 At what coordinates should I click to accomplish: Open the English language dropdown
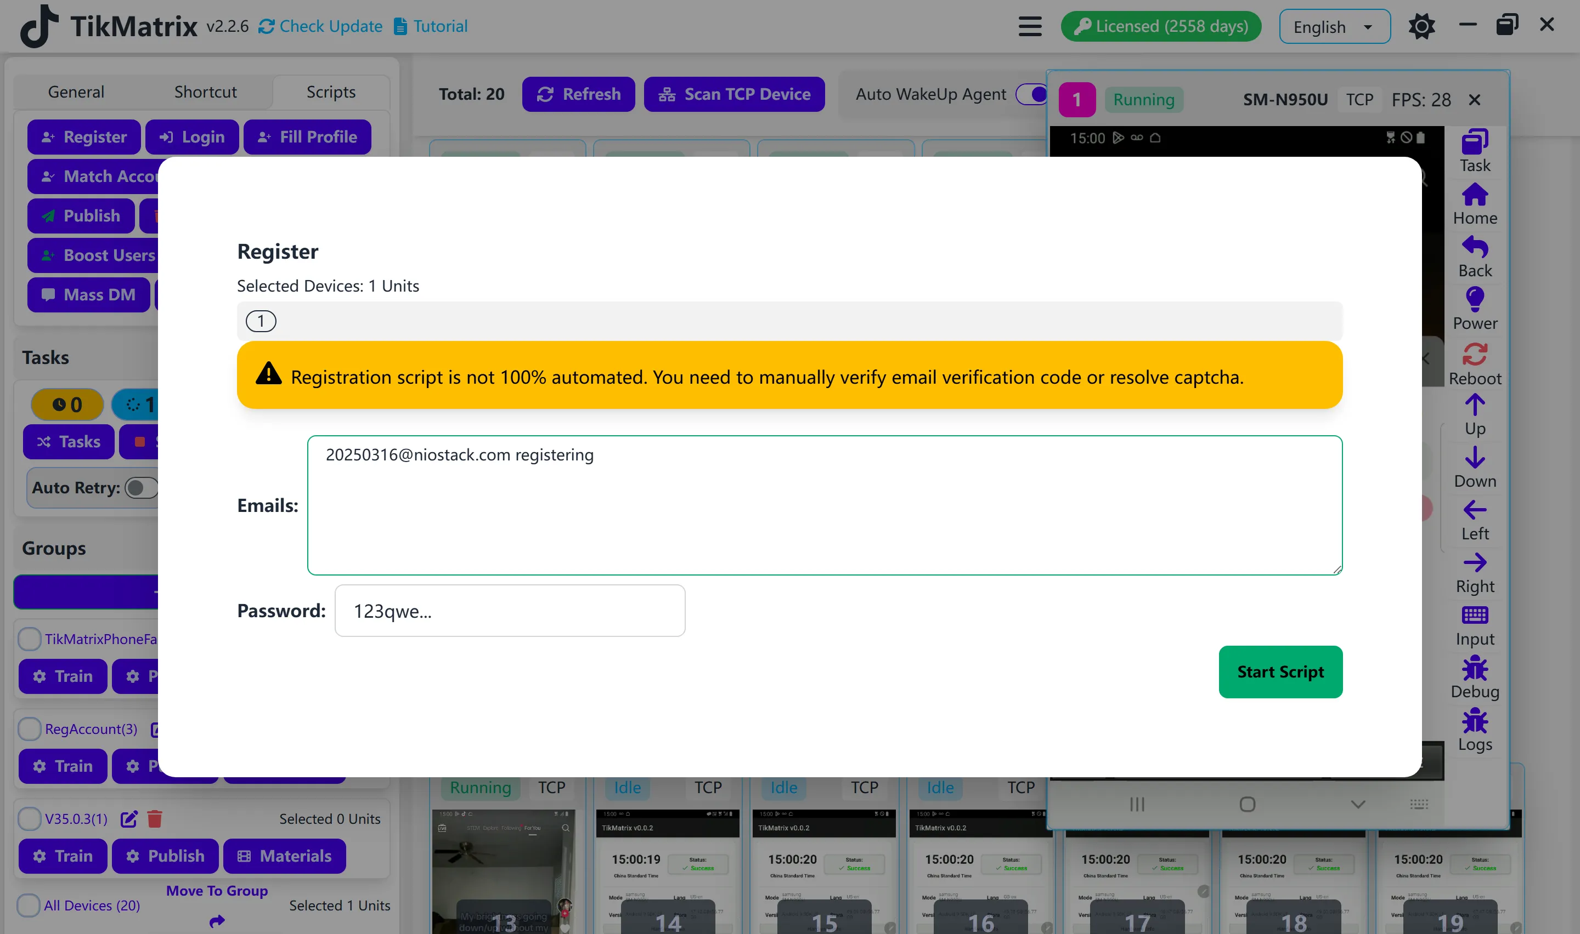[1334, 27]
